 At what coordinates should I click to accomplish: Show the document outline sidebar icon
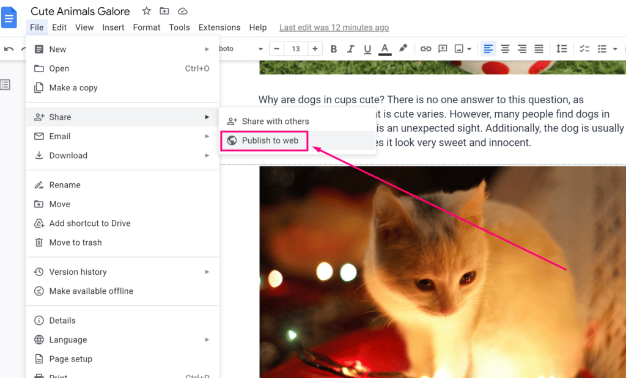tap(5, 84)
